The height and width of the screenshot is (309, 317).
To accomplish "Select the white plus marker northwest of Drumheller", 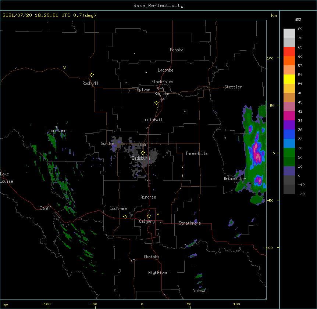I will click(x=225, y=138).
